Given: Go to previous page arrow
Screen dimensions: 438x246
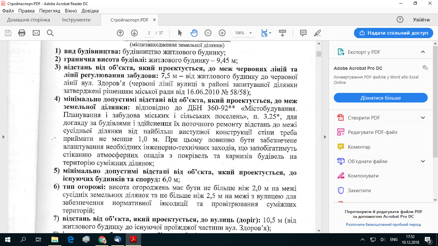Looking at the screenshot, I should point(120,33).
